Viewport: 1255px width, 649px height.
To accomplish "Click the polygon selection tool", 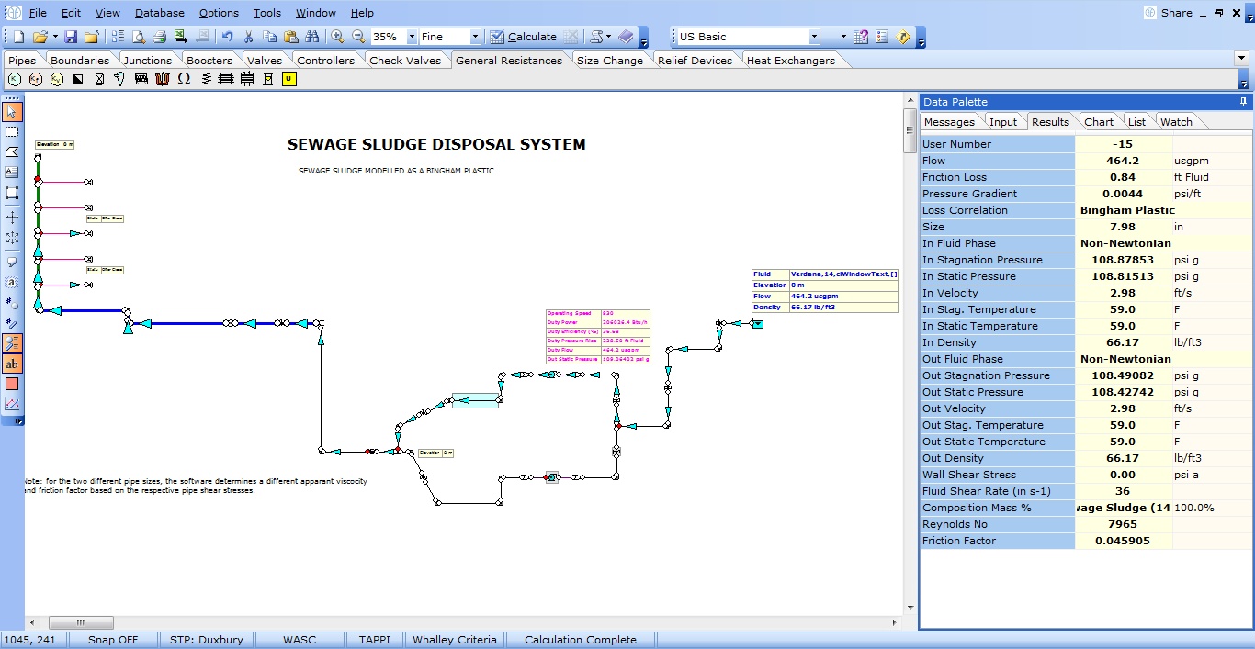I will pyautogui.click(x=12, y=151).
